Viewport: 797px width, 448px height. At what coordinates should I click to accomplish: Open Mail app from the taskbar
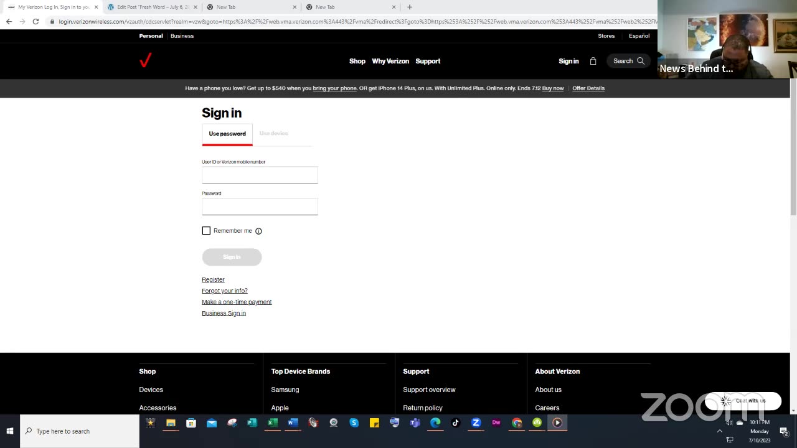point(212,423)
